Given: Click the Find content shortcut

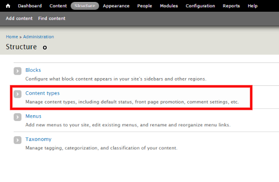Looking at the screenshot, I should point(52,19).
